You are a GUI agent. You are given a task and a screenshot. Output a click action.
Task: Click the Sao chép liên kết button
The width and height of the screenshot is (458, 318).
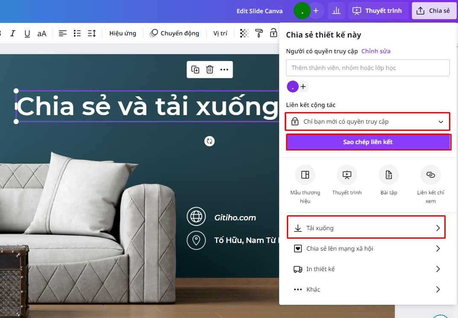(368, 142)
